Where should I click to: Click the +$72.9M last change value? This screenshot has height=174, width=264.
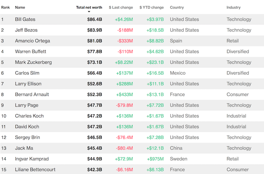pyautogui.click(x=124, y=159)
